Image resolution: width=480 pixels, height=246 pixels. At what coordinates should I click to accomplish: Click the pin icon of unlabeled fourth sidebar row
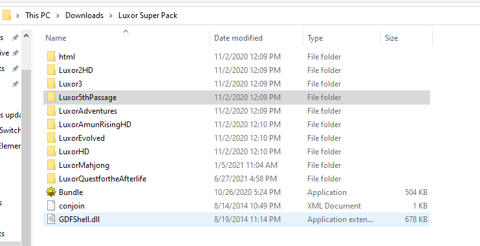coord(15,84)
